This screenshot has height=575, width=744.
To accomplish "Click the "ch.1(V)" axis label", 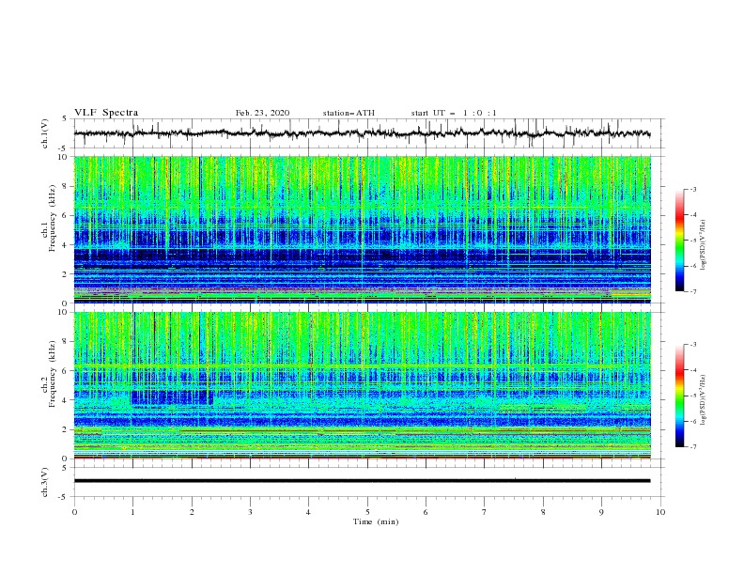I will click(45, 133).
